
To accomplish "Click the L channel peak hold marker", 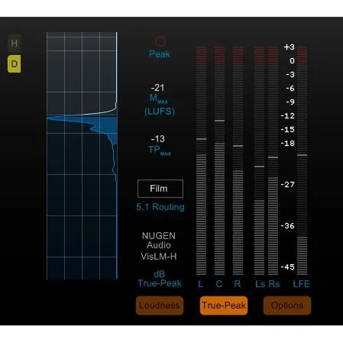I will tap(201, 139).
